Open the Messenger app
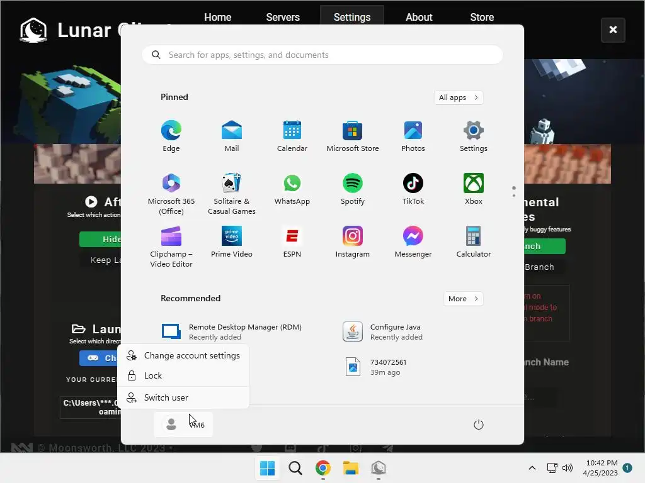The image size is (645, 483). click(413, 242)
